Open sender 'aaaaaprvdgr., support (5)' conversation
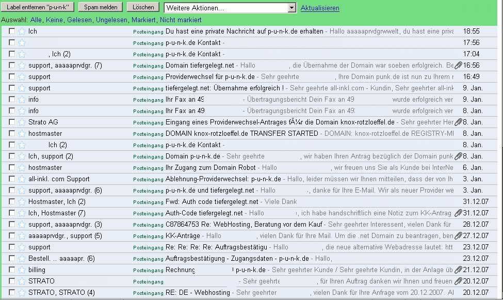 65,236
